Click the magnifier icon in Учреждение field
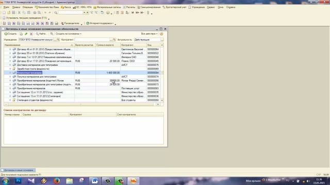 click(58, 40)
